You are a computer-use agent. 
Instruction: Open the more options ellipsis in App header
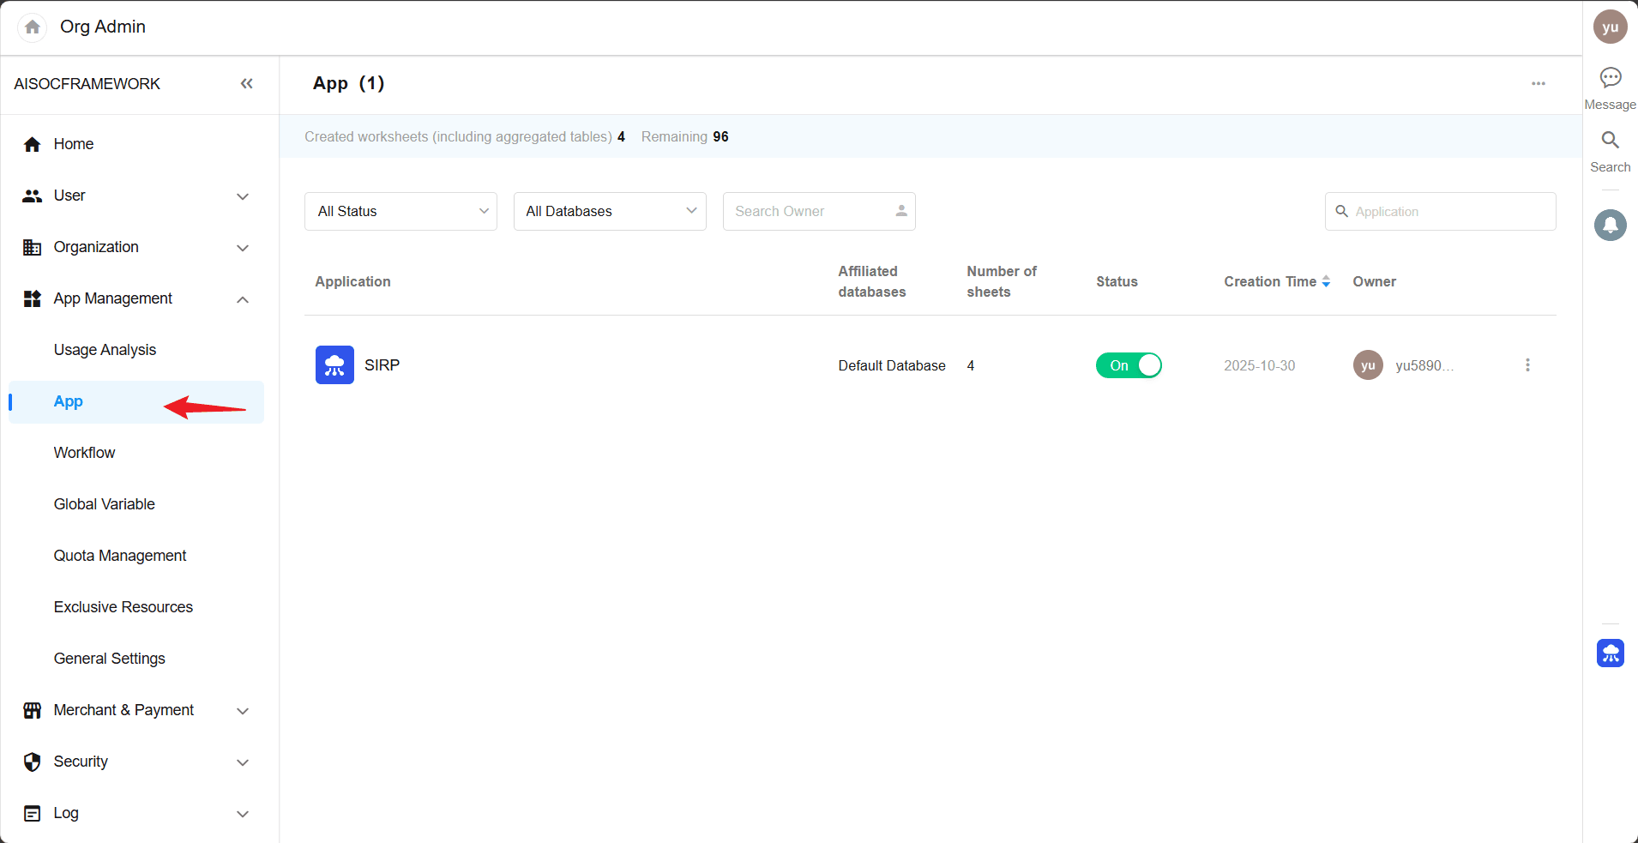(x=1538, y=84)
